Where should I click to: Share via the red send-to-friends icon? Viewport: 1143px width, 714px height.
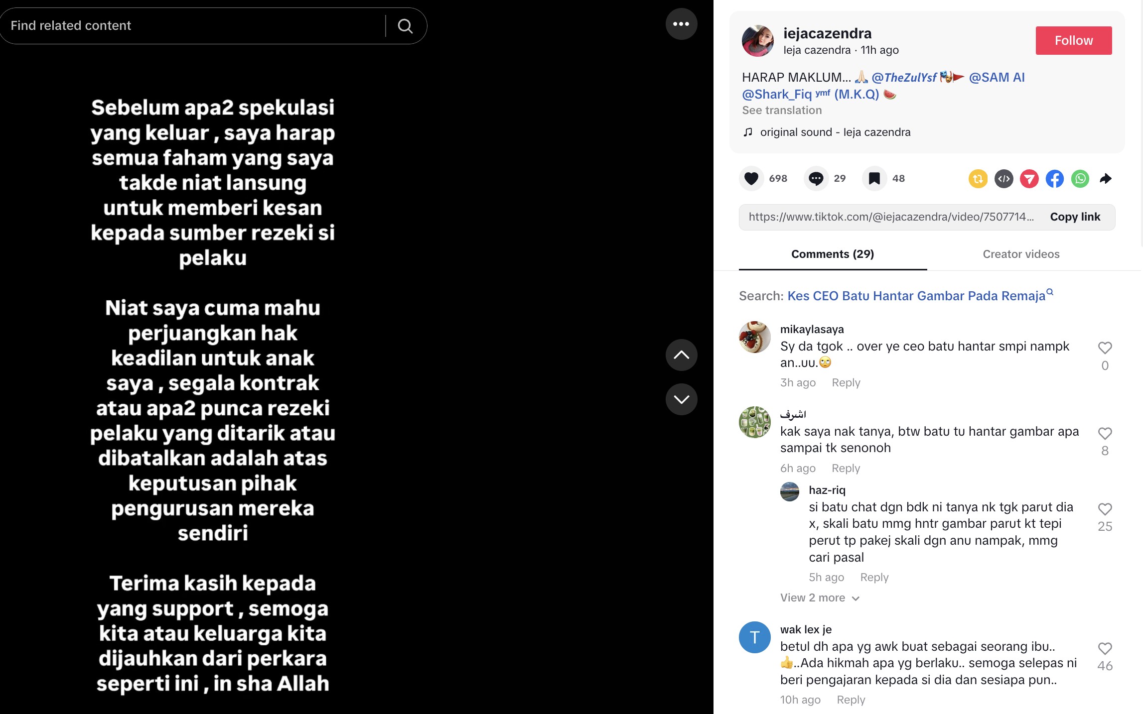point(1029,179)
